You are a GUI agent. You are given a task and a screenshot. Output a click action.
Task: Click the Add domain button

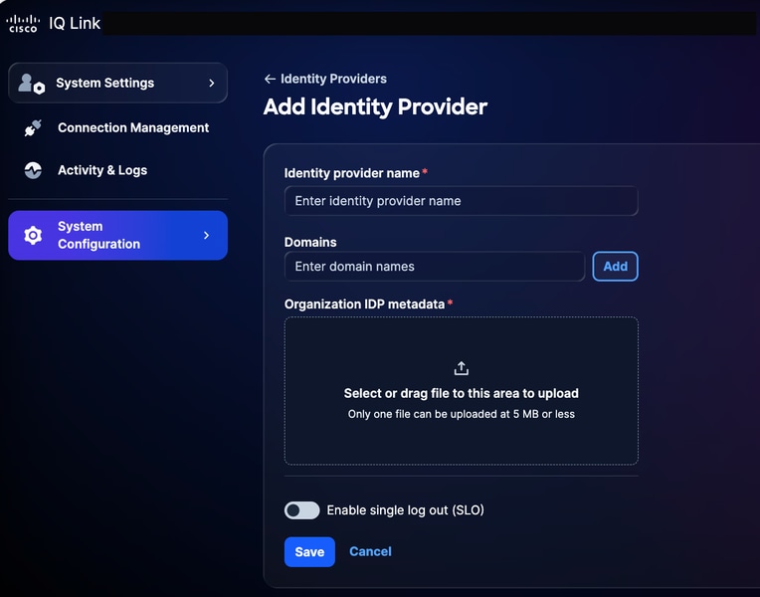coord(615,267)
